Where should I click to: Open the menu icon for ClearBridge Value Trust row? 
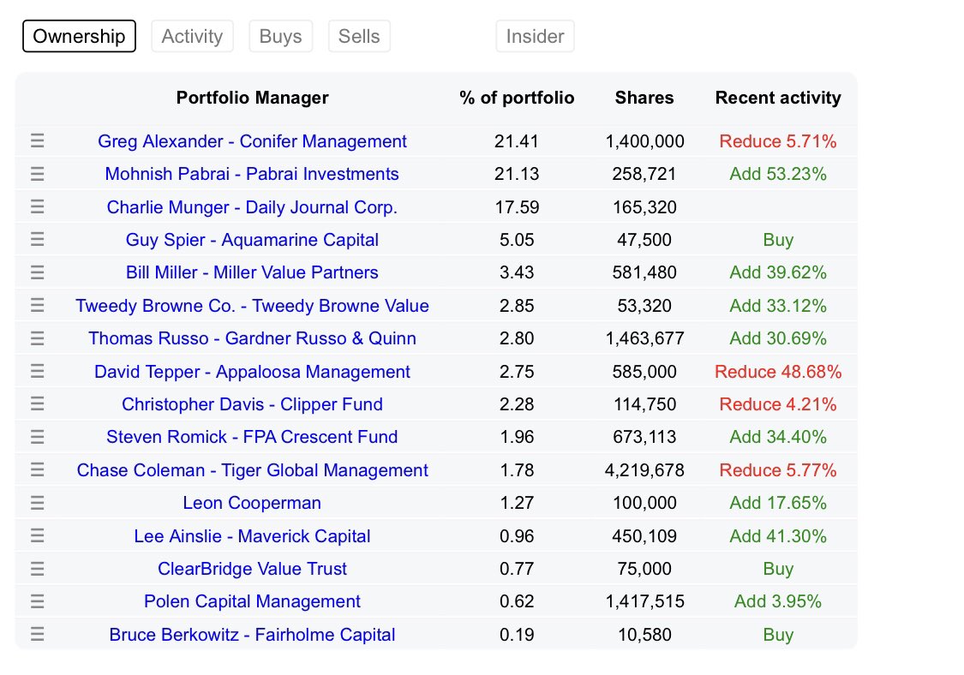(38, 569)
